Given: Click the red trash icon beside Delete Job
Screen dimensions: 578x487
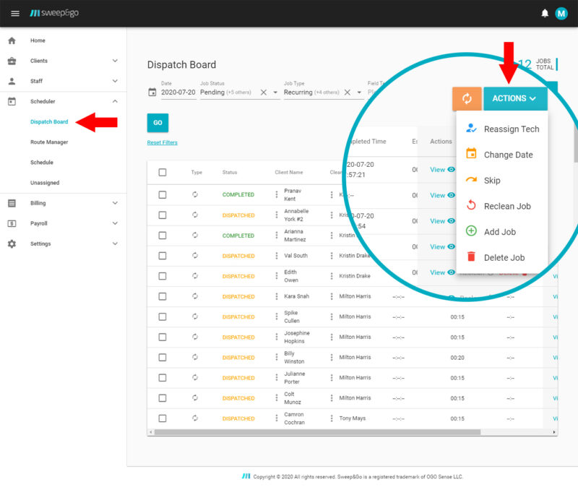Looking at the screenshot, I should tap(473, 257).
